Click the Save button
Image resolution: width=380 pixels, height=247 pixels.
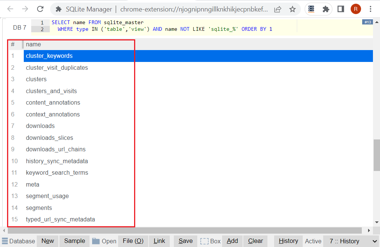(185, 241)
